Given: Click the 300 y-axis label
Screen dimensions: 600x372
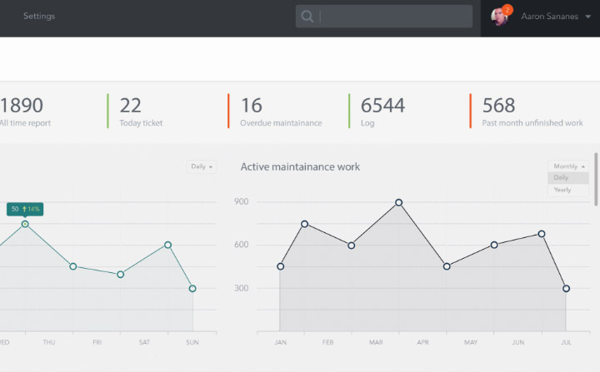Looking at the screenshot, I should [x=241, y=288].
